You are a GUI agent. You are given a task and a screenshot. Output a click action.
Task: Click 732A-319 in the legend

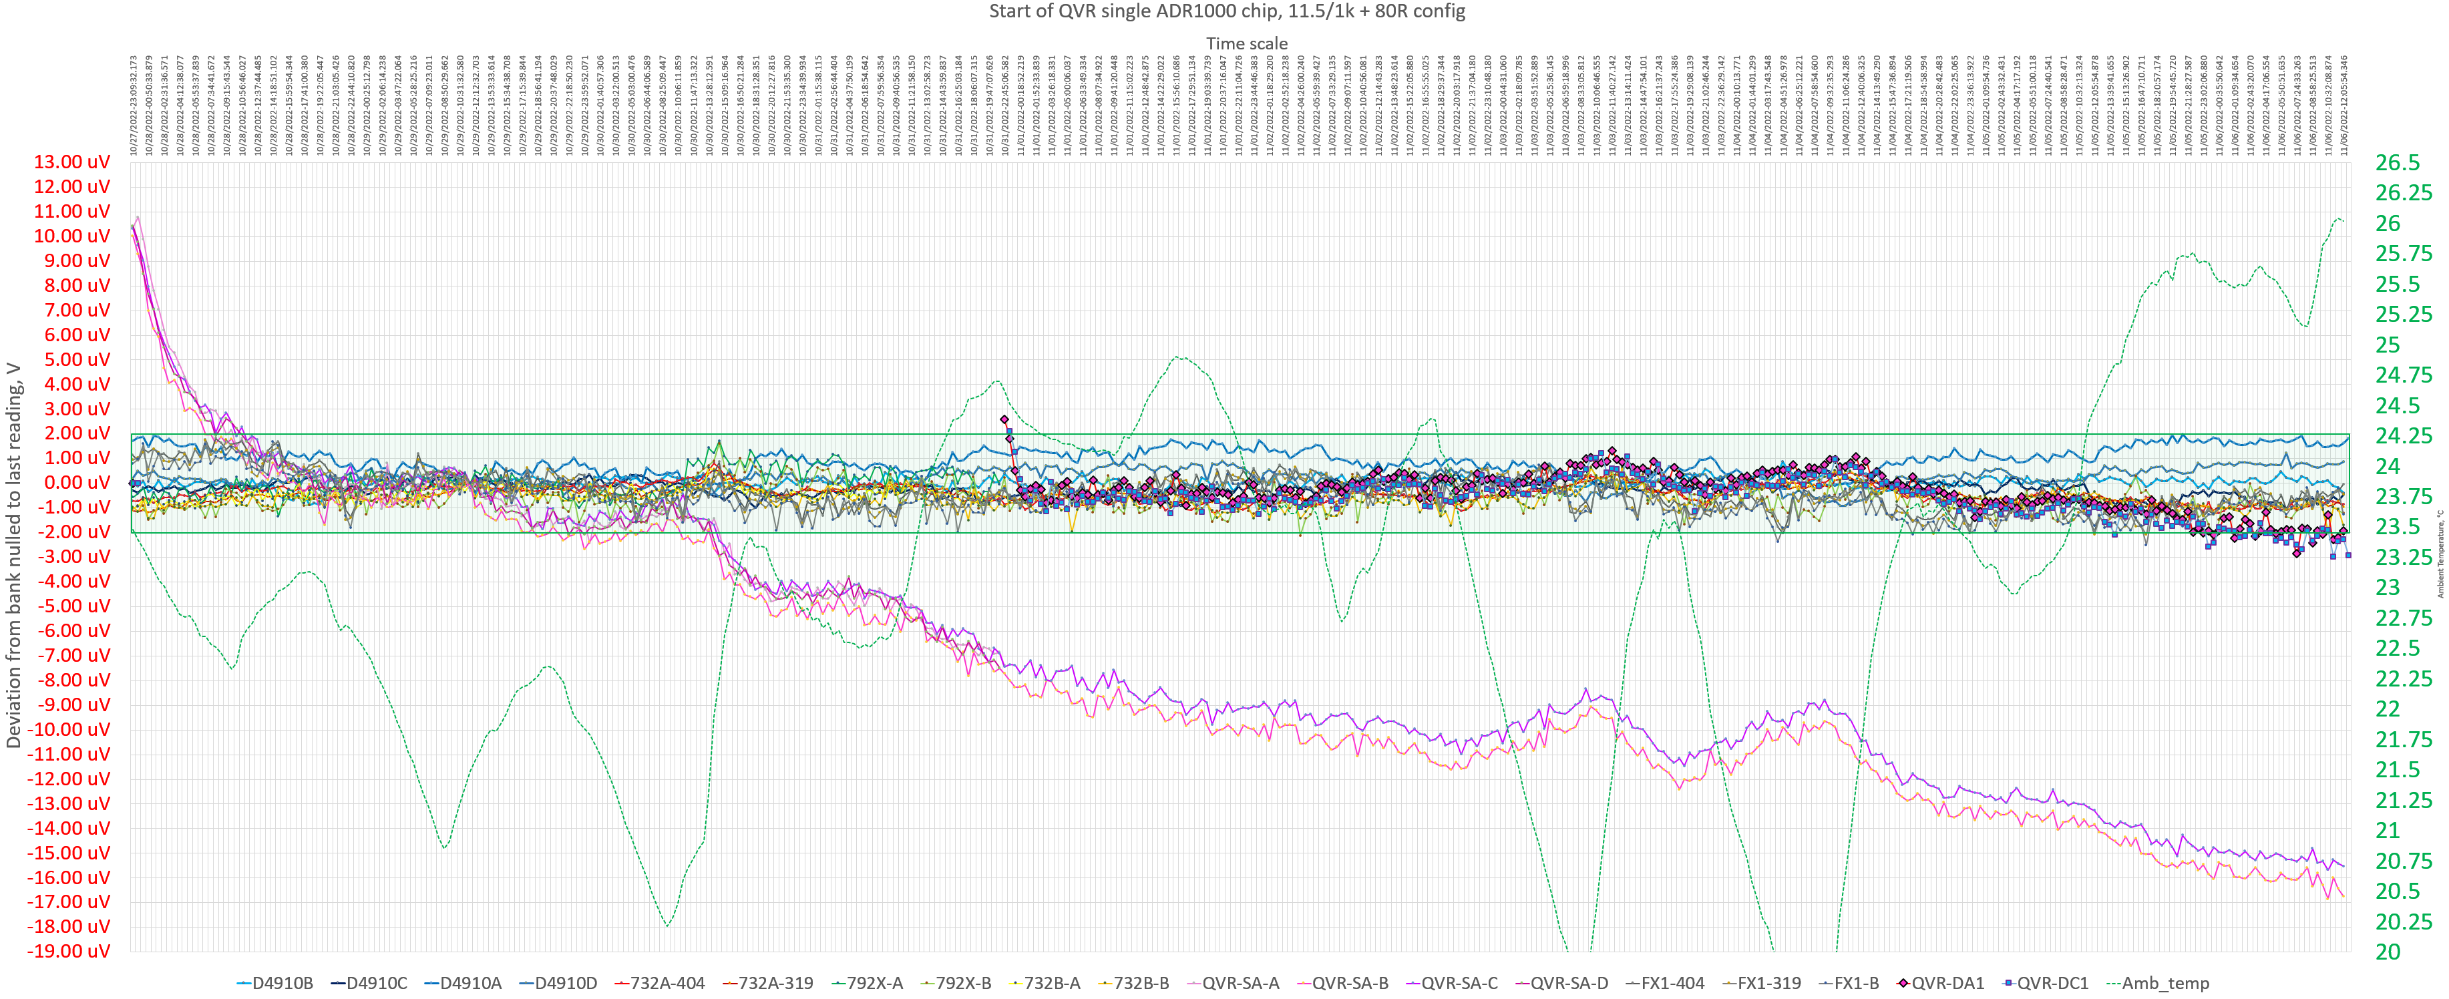pyautogui.click(x=768, y=983)
